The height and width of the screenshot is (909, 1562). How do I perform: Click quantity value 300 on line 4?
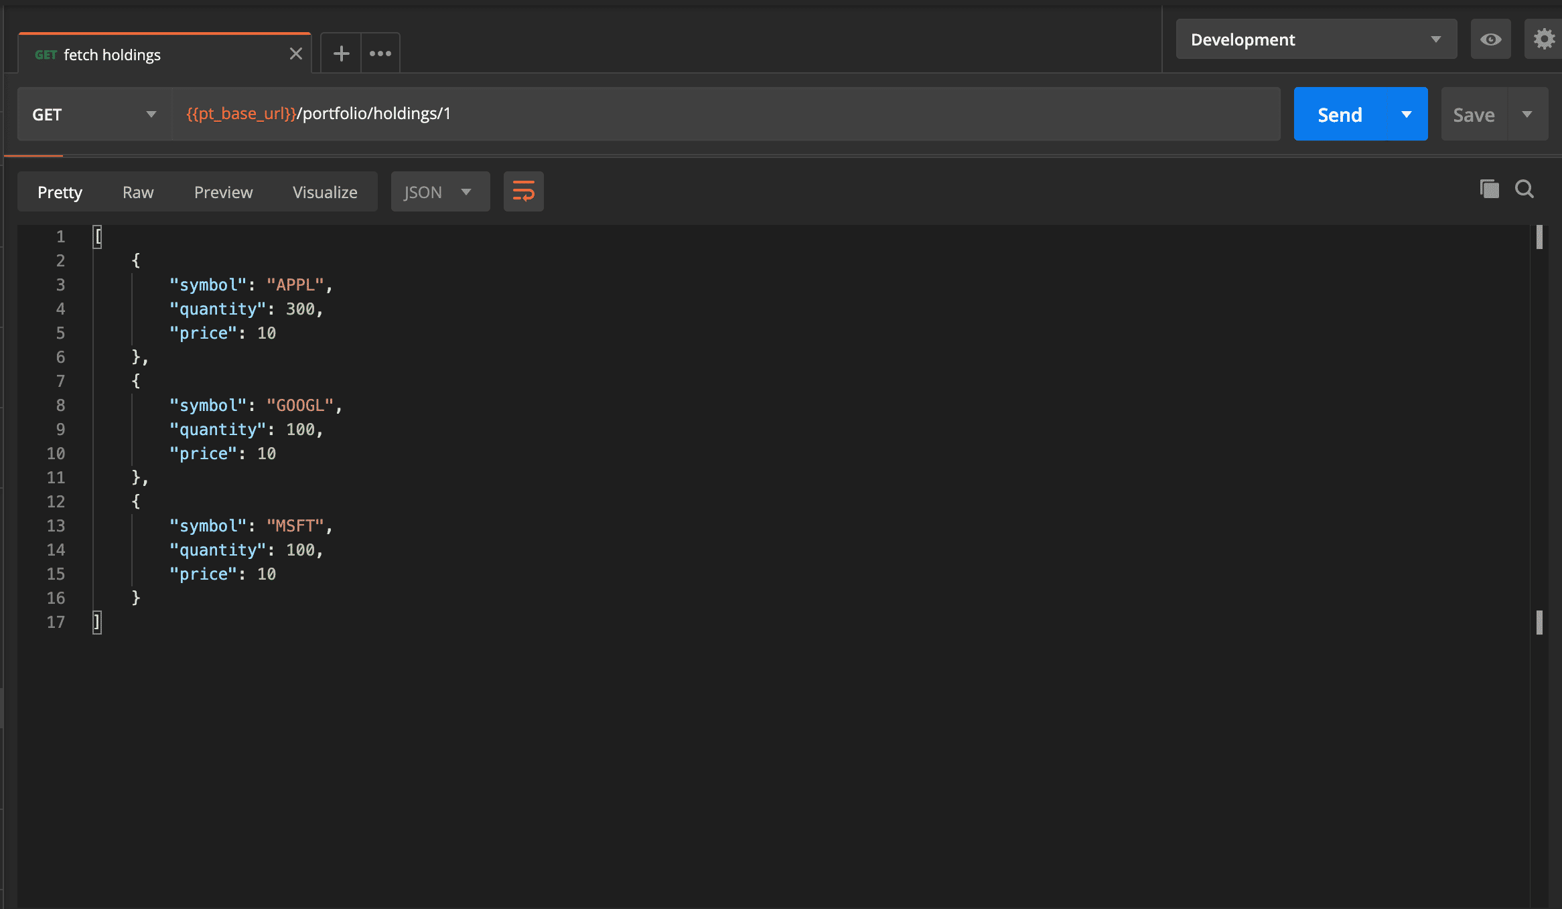pyautogui.click(x=300, y=309)
